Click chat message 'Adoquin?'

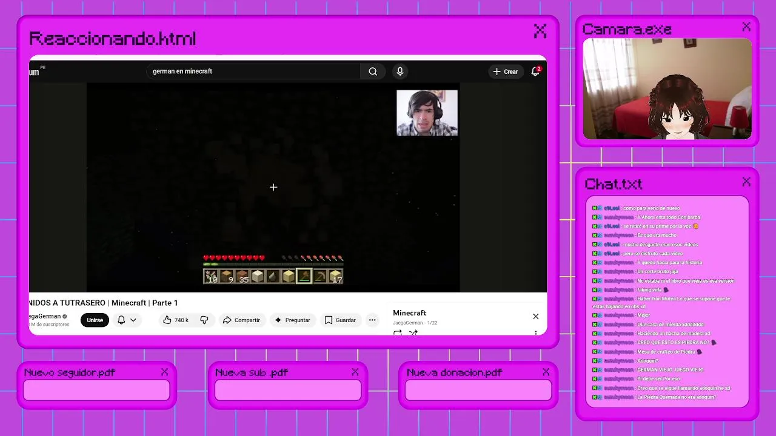tap(647, 361)
